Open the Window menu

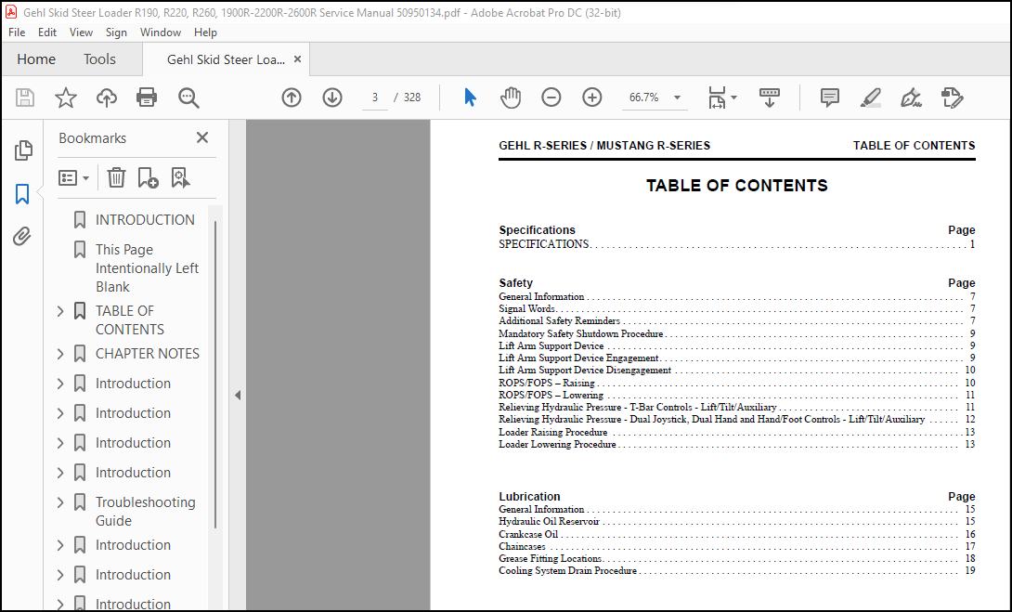(160, 33)
